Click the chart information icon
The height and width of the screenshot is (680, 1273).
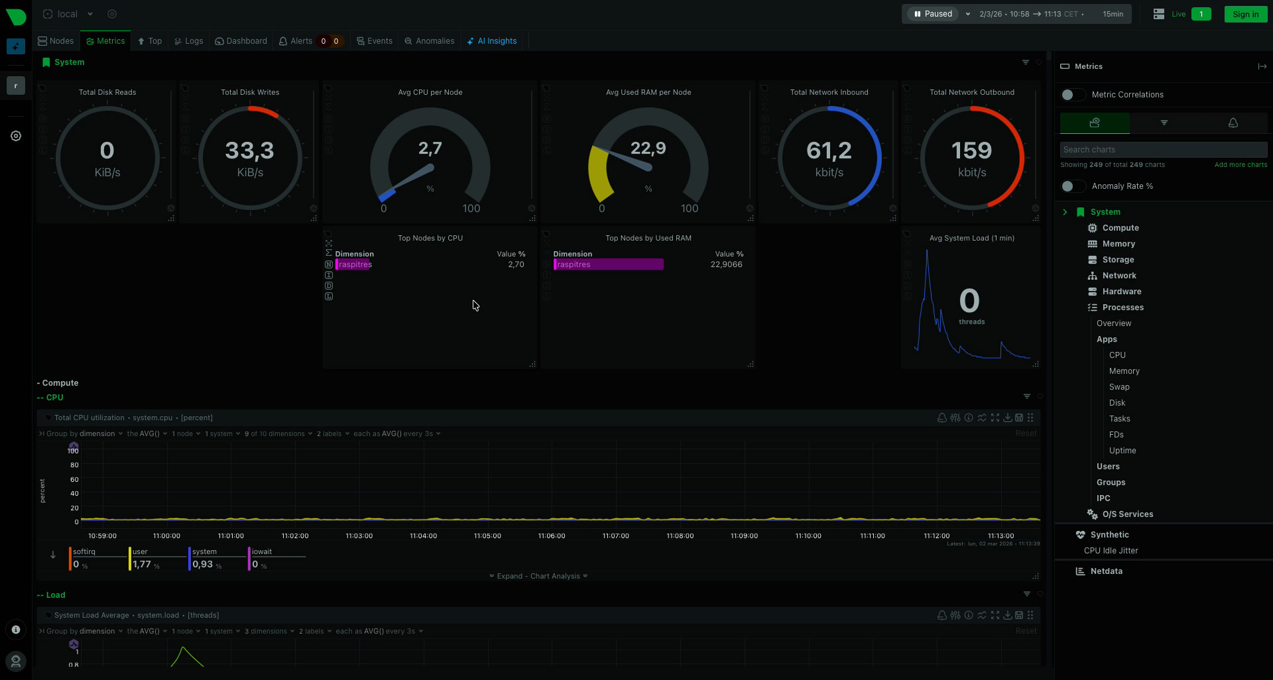point(969,418)
